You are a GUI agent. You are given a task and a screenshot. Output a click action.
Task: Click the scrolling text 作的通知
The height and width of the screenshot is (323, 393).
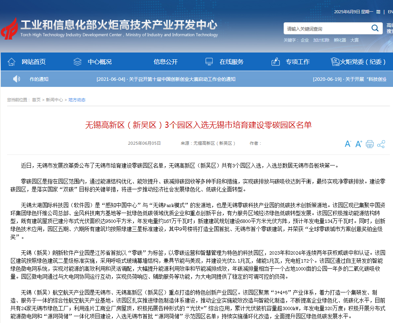tap(39, 79)
